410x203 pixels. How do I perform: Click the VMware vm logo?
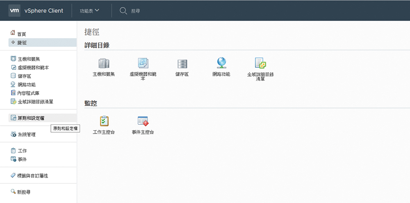point(14,10)
